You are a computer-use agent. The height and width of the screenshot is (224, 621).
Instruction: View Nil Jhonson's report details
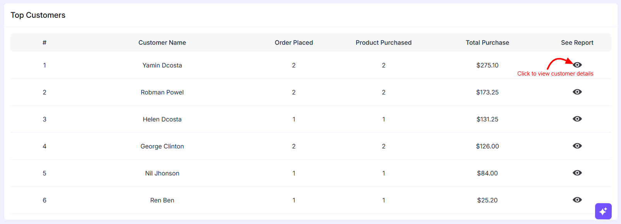tap(577, 173)
